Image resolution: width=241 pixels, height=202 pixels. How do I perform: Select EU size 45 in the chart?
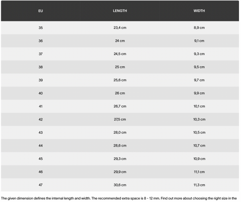point(40,158)
